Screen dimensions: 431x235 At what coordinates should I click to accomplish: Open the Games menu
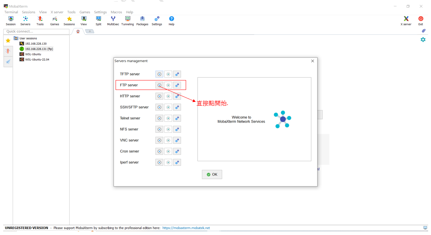click(85, 12)
